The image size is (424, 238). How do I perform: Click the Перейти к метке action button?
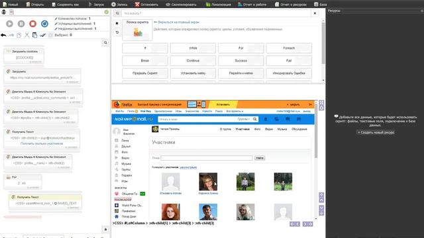[240, 73]
